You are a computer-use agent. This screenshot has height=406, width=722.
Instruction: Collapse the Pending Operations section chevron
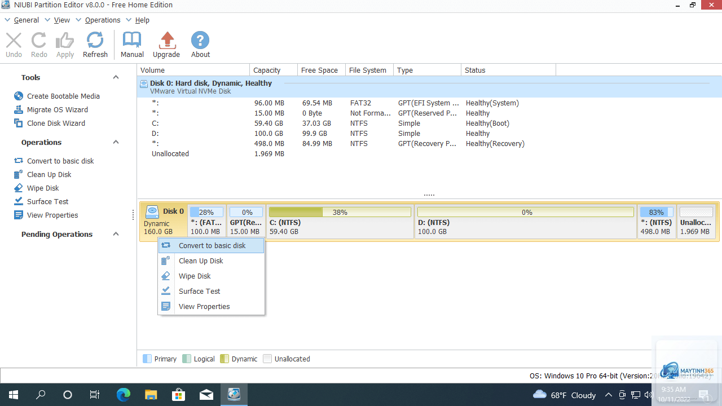116,234
